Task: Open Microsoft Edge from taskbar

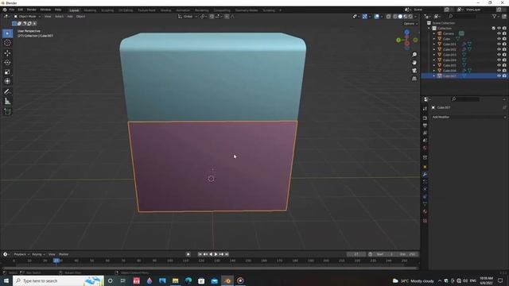Action: (188, 280)
